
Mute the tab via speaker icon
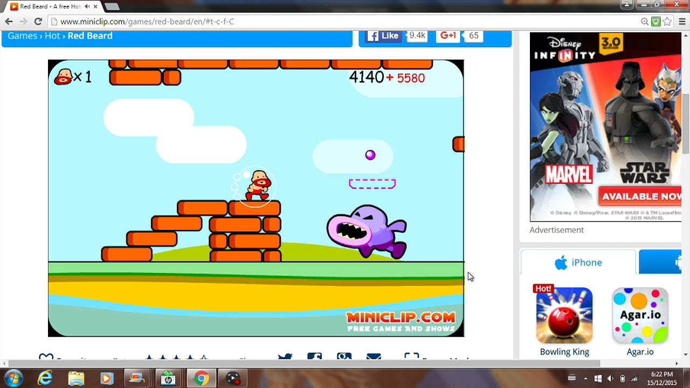[87, 6]
